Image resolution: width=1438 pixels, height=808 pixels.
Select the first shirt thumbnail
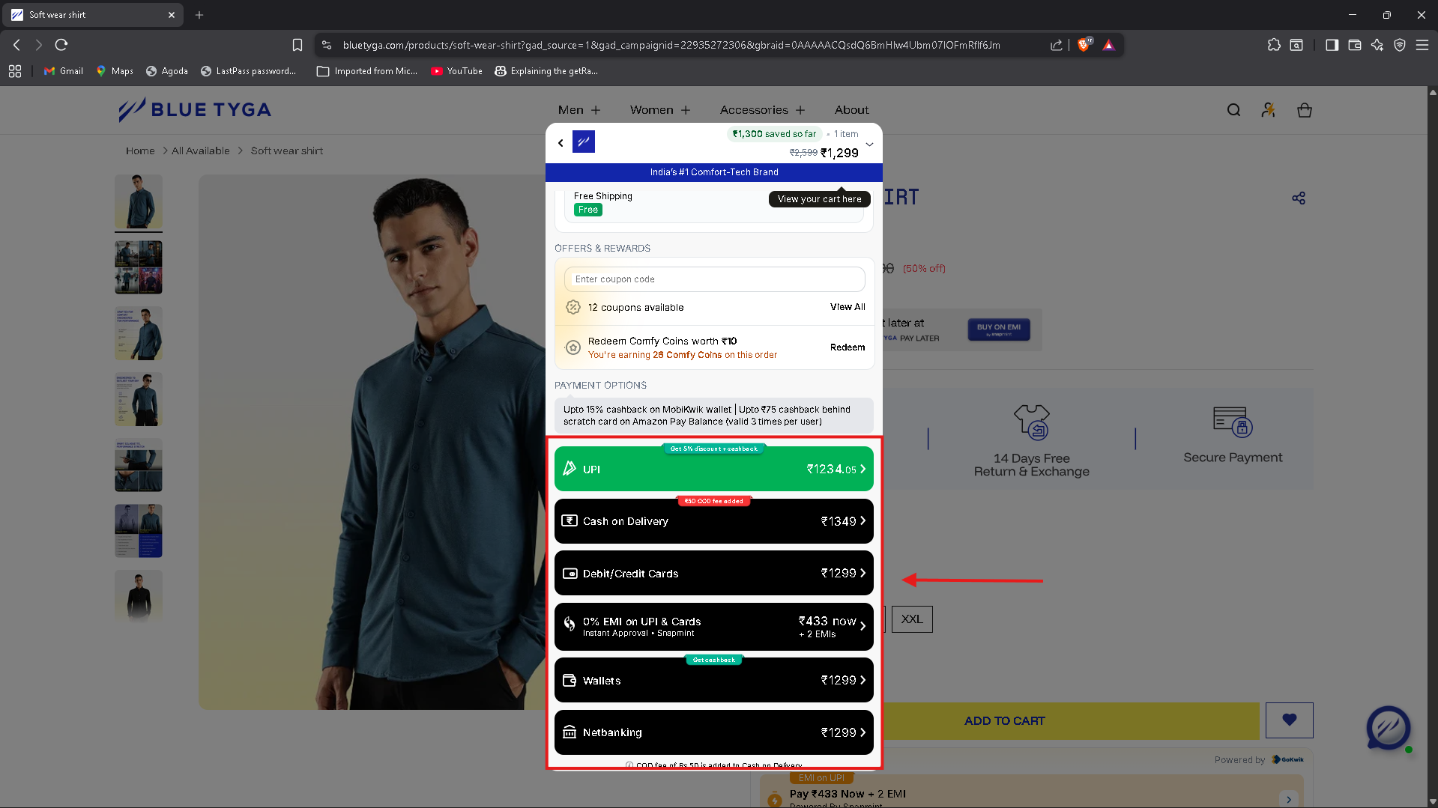click(139, 201)
